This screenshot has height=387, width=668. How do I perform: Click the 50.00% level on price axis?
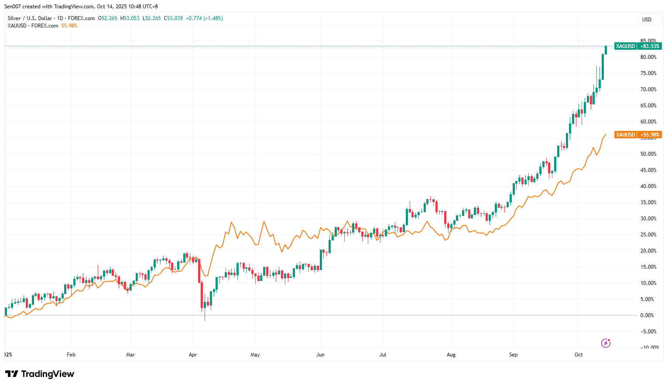click(x=648, y=154)
